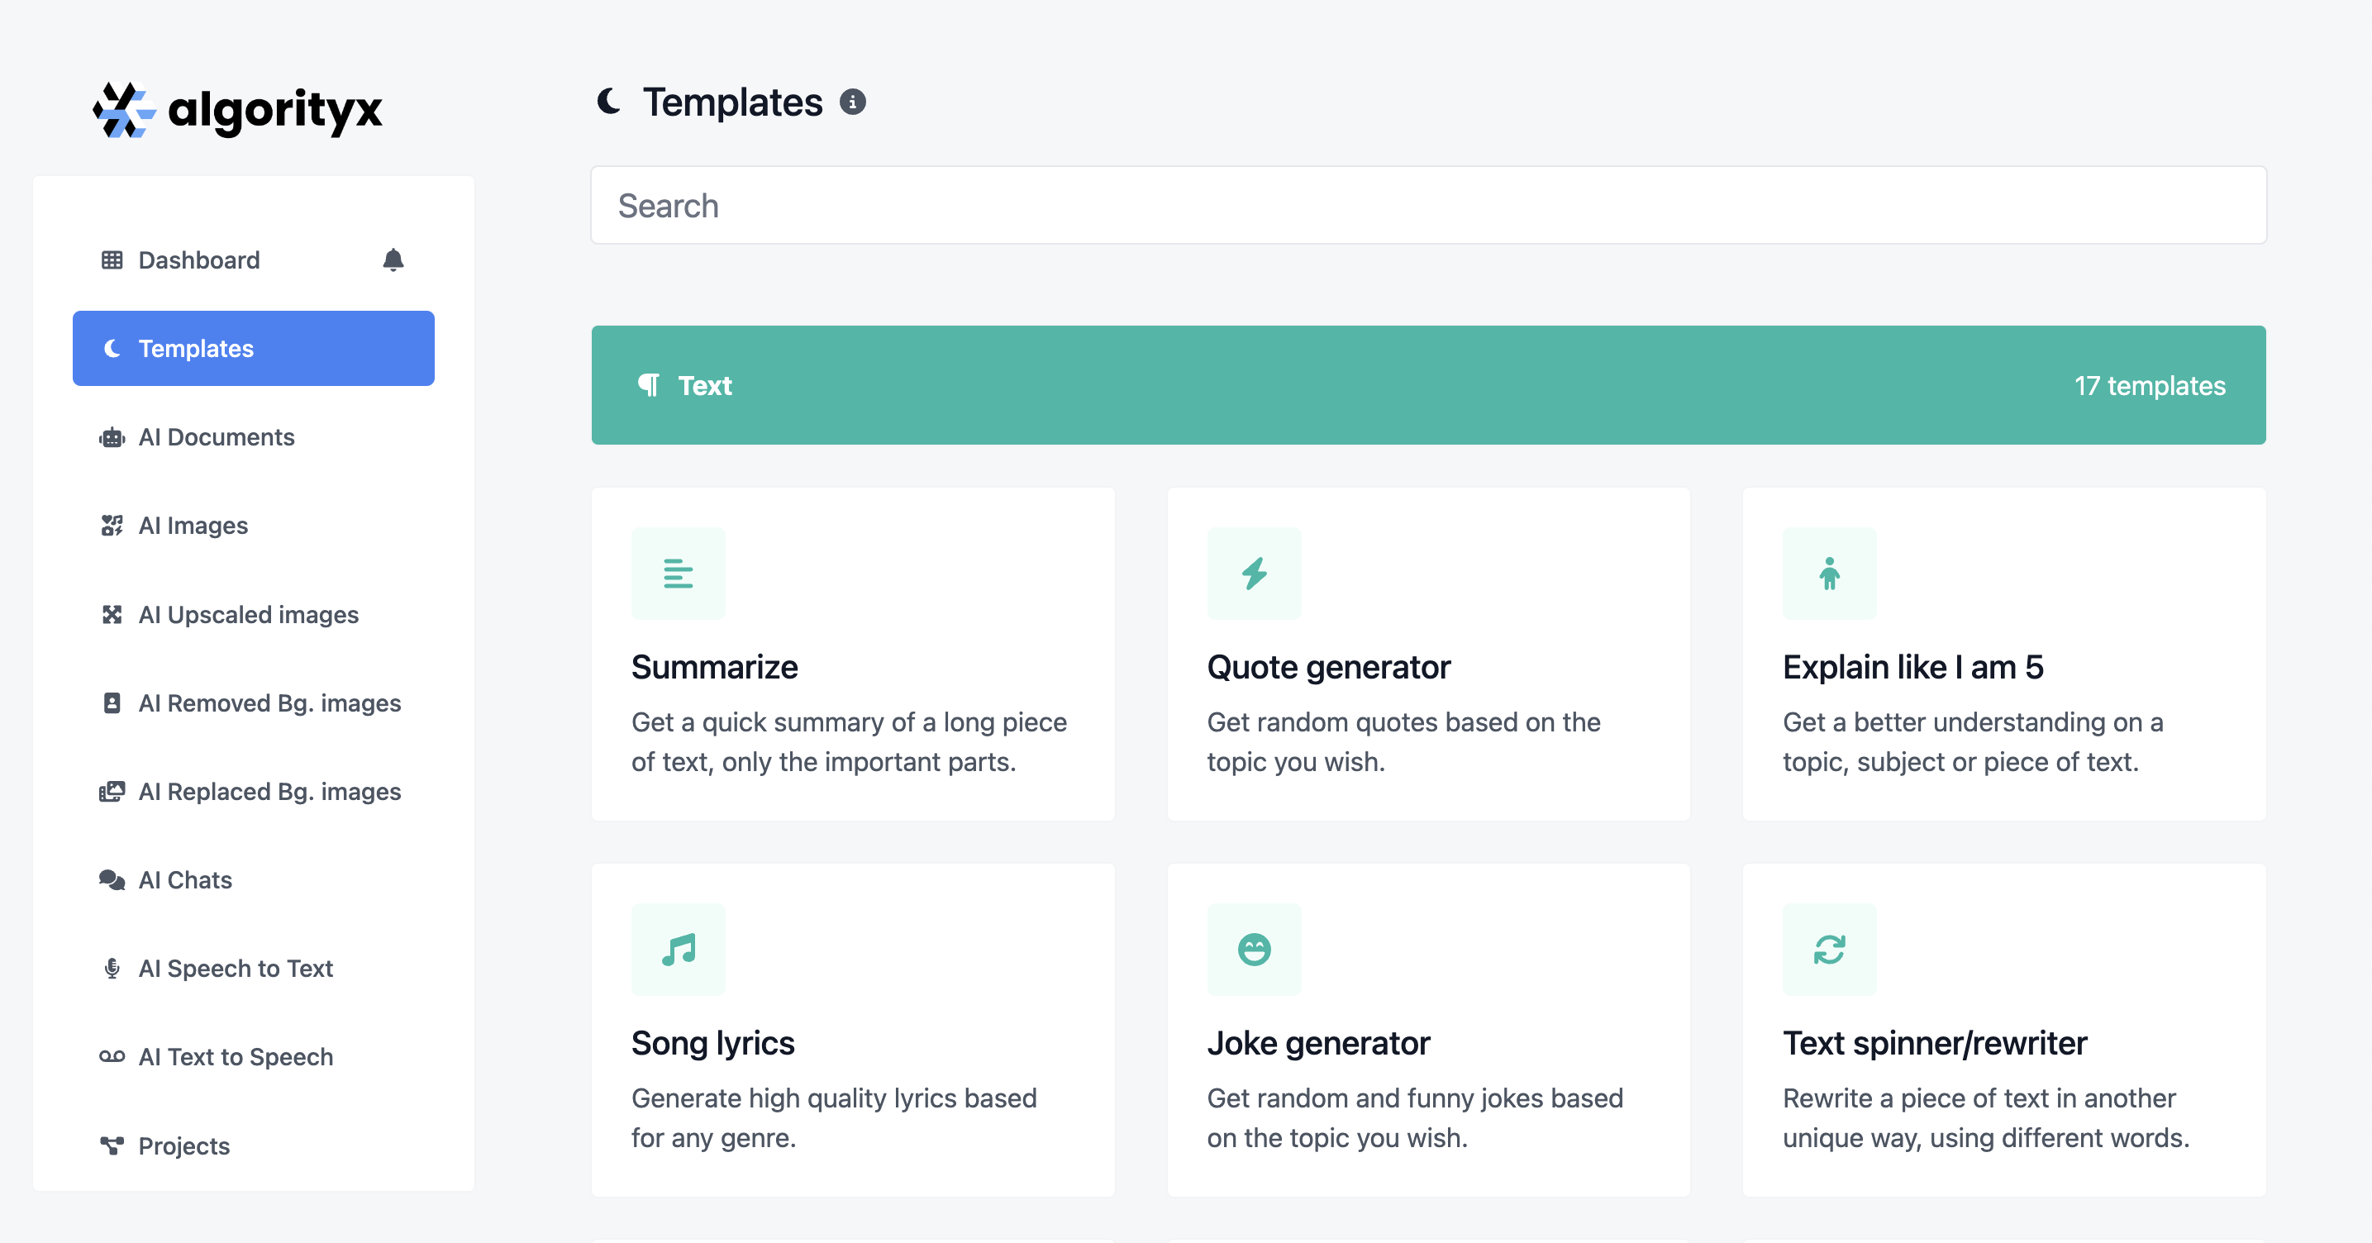Click the Text spinner/rewriter refresh arrows icon

[x=1829, y=950]
